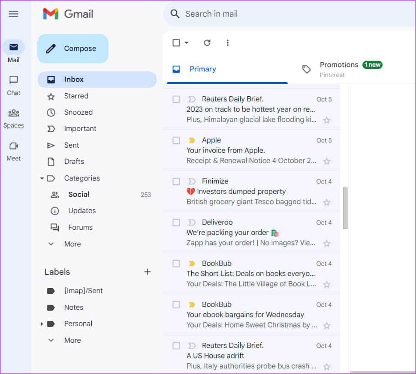Viewport: 416px width, 374px height.
Task: Click the Search in mail field
Action: click(290, 14)
